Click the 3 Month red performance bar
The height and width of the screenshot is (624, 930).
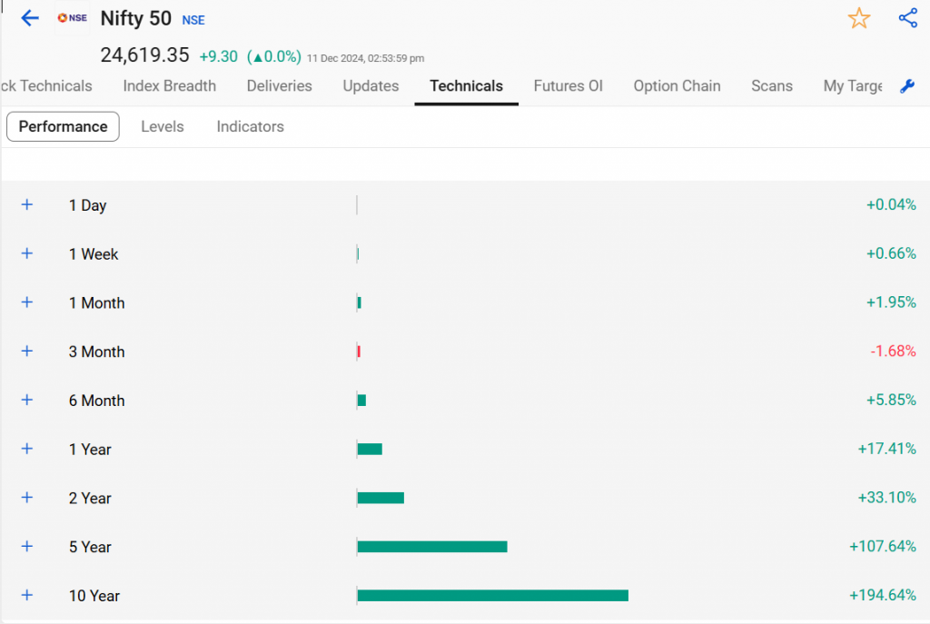coord(359,352)
